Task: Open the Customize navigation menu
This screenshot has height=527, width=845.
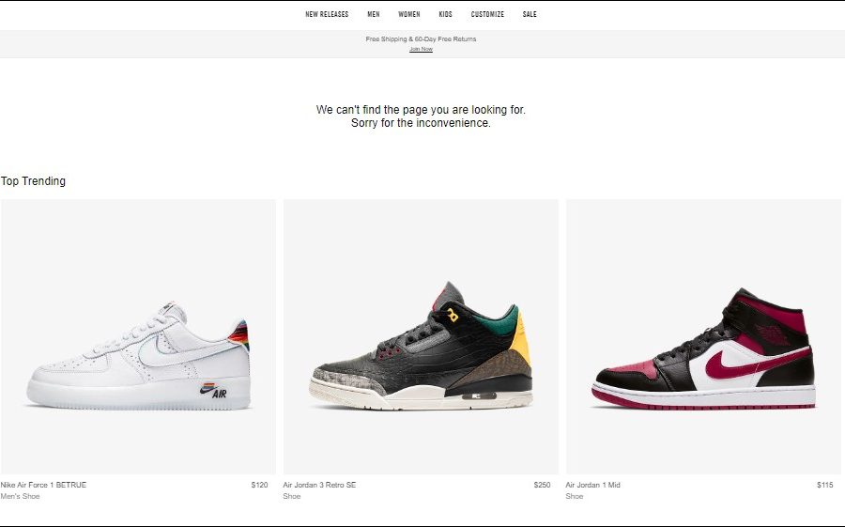Action: (487, 15)
